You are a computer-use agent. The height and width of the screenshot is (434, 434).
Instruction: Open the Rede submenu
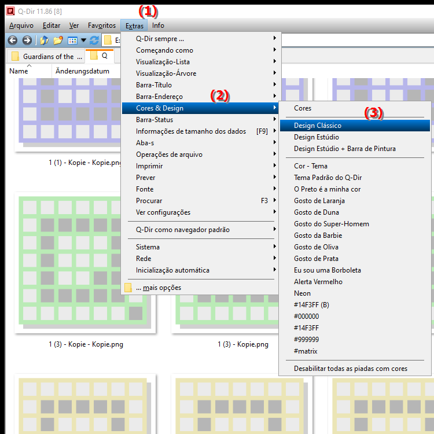(x=200, y=259)
